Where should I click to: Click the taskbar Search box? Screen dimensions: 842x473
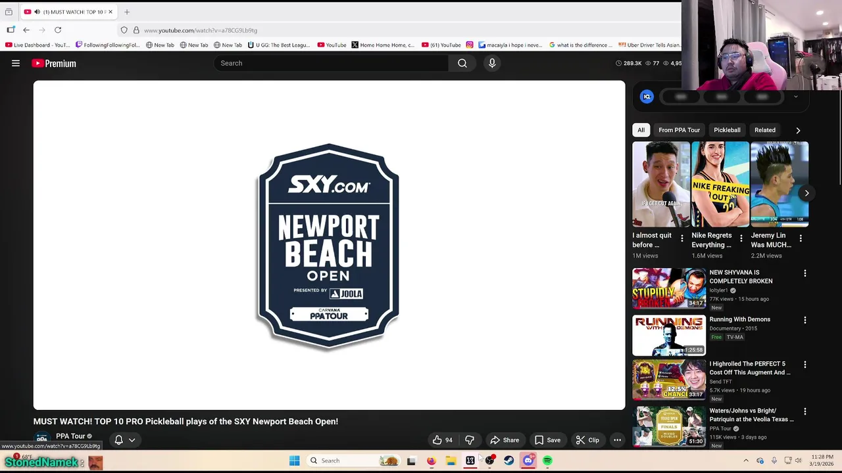click(x=354, y=461)
